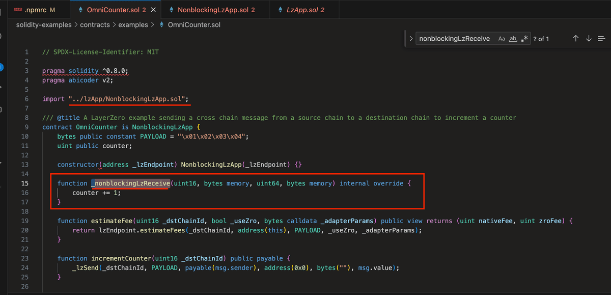
Task: Toggle Match Case in the find widget
Action: pos(502,39)
